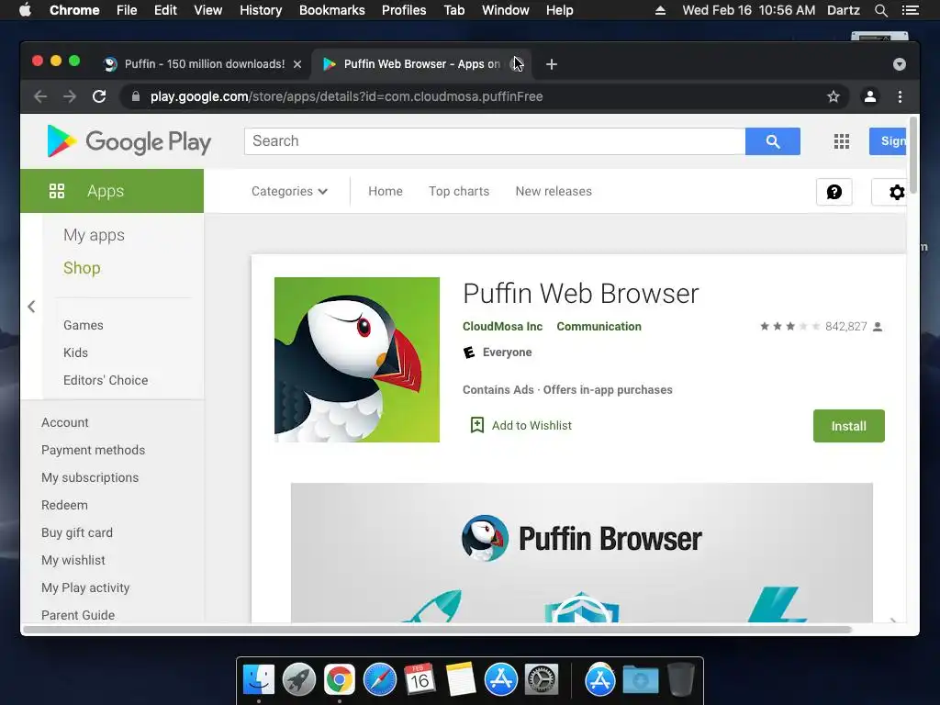
Task: Open Notes from the Dock
Action: pyautogui.click(x=461, y=680)
